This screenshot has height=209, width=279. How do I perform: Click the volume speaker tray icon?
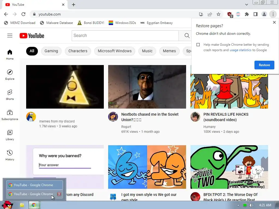pyautogui.click(x=251, y=205)
